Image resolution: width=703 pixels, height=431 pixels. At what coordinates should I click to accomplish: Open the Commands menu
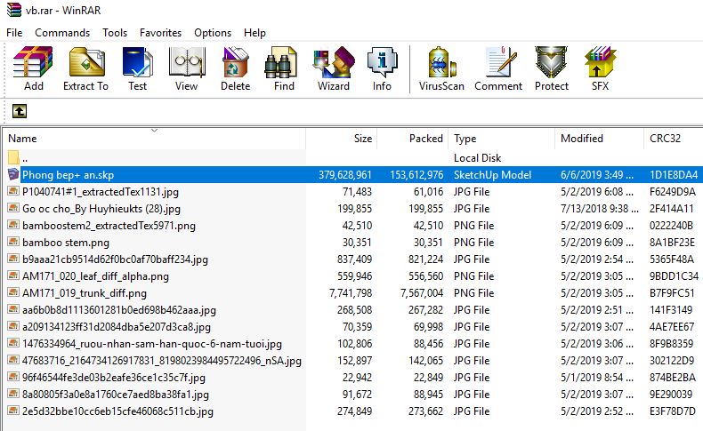point(62,33)
